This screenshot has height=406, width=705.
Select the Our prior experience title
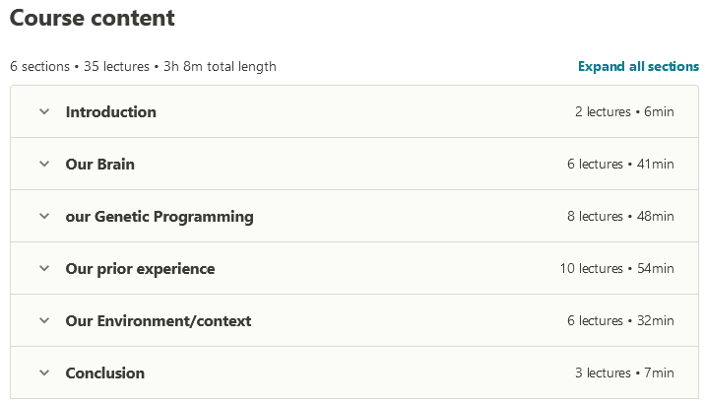point(140,269)
